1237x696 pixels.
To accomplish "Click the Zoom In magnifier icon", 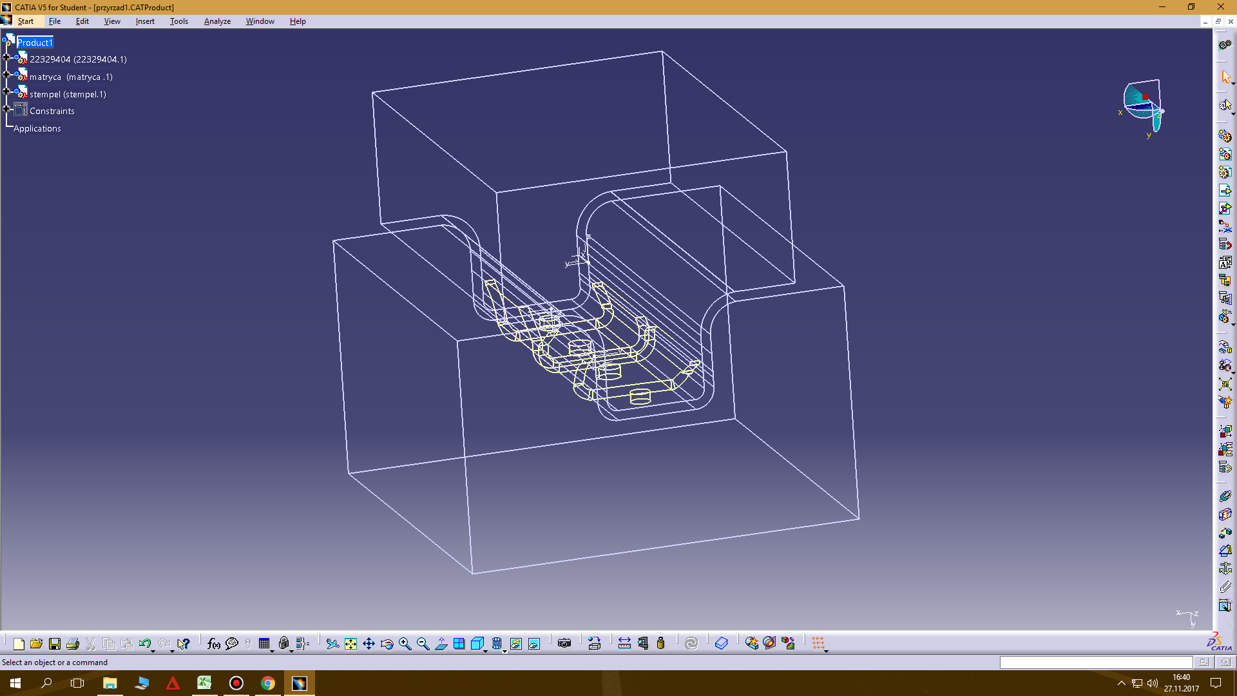I will click(x=405, y=644).
